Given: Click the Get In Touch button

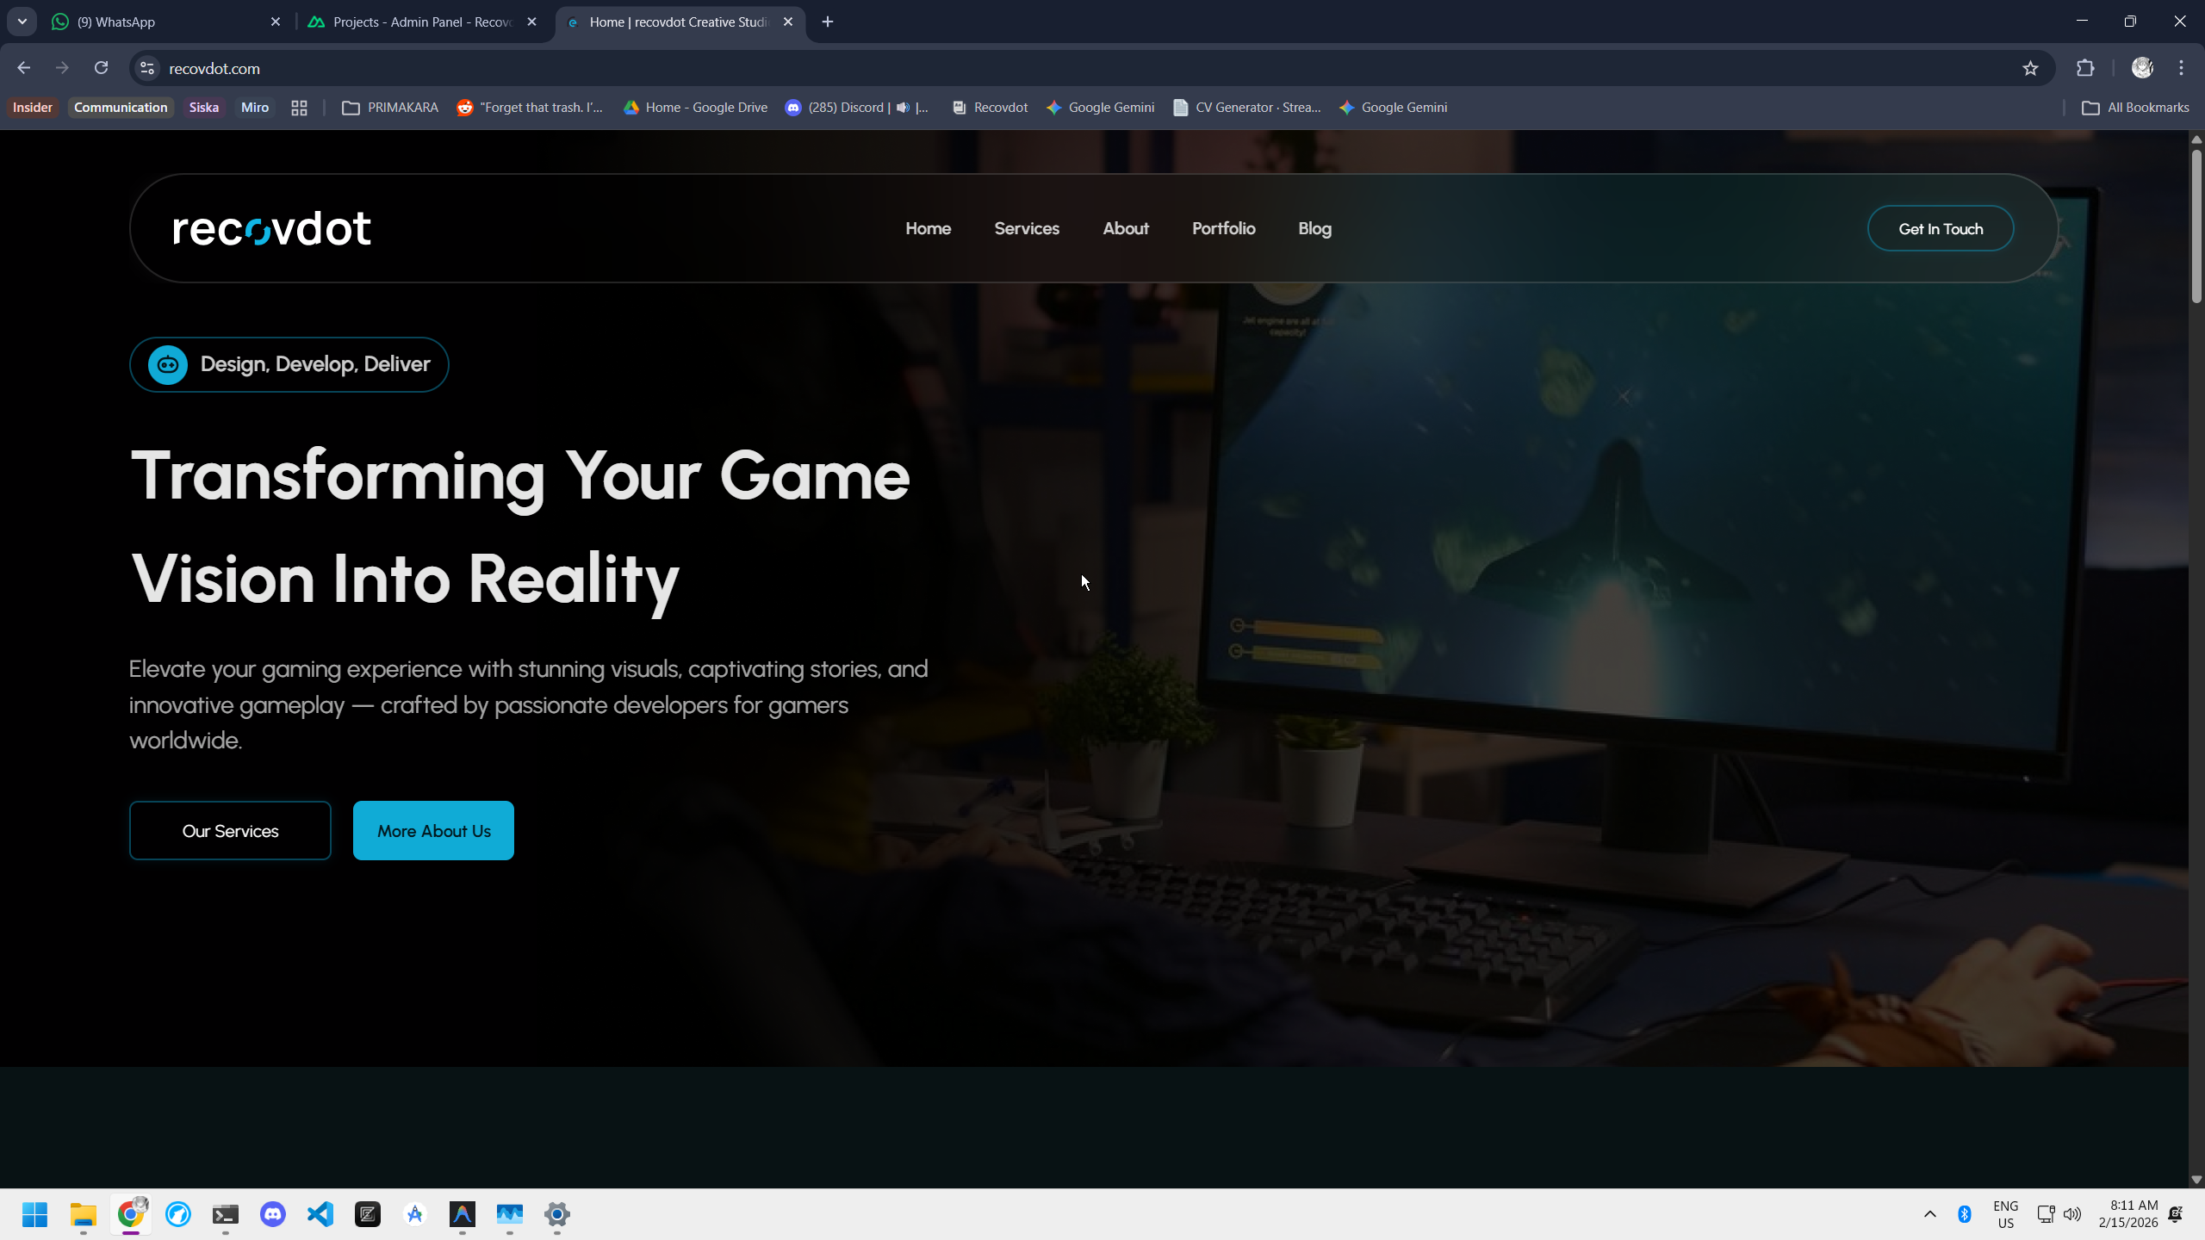Looking at the screenshot, I should tap(1941, 227).
